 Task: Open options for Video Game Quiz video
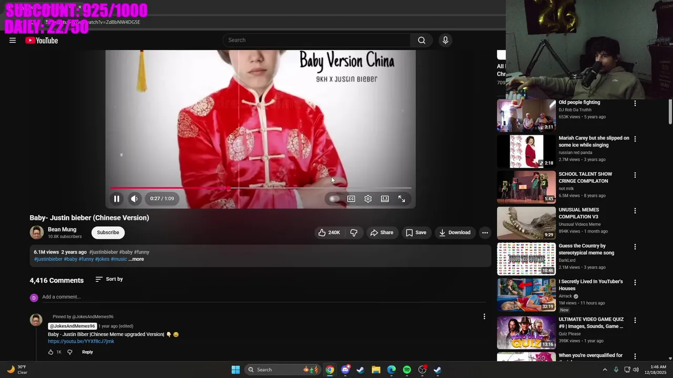point(635,320)
